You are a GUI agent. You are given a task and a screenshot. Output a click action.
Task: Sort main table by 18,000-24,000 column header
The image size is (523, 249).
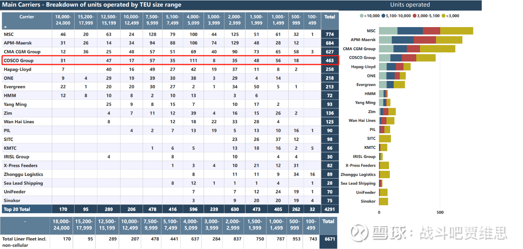tap(63, 20)
